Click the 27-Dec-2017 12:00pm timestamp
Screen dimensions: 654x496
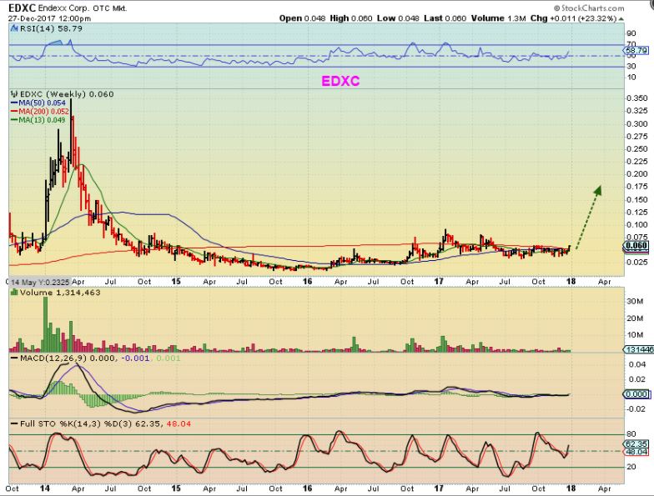click(49, 18)
